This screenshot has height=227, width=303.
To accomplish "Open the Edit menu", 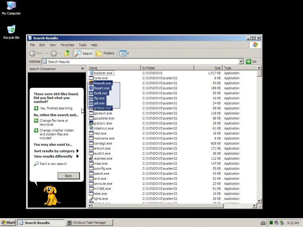I will point(42,45).
